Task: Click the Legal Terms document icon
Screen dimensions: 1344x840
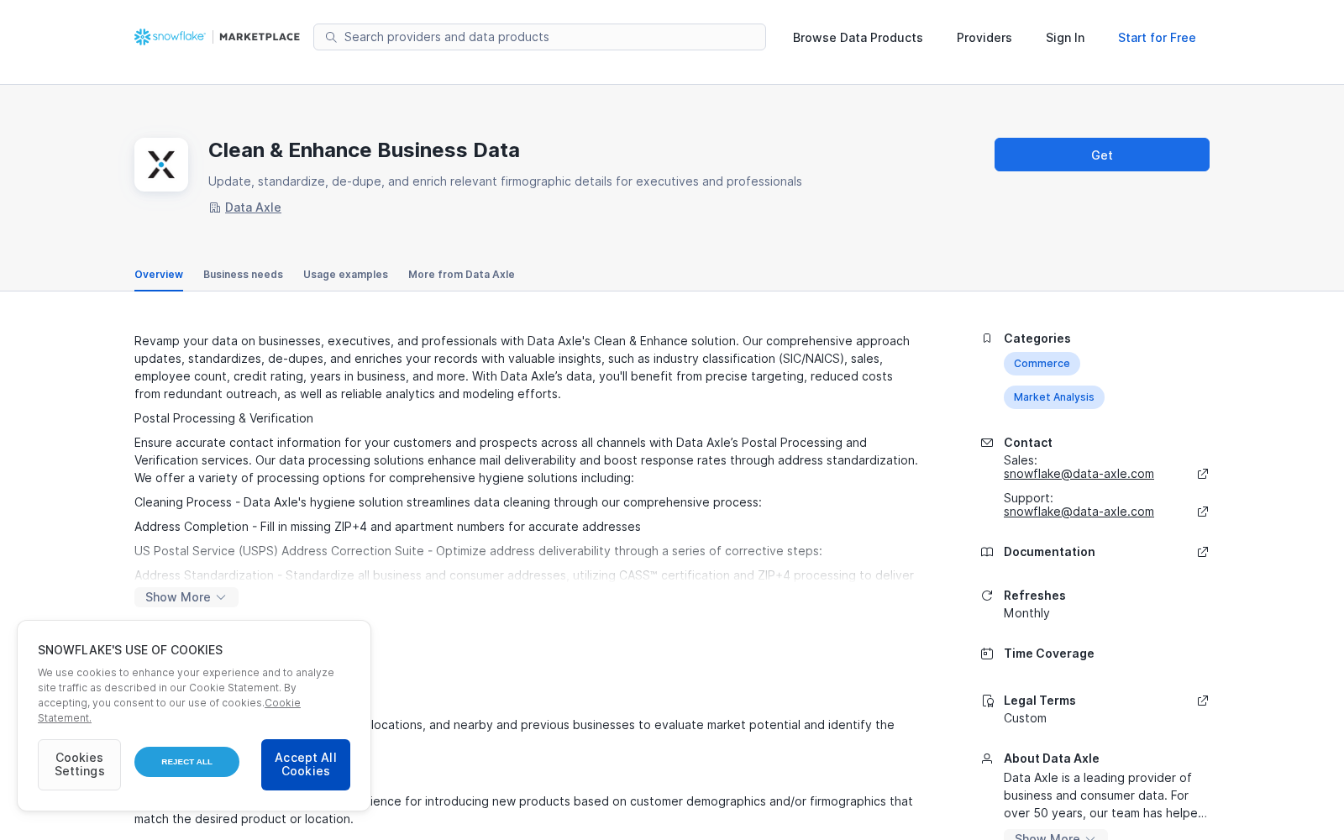Action: (x=987, y=701)
